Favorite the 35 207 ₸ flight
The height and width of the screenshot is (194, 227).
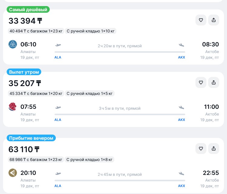201,82
